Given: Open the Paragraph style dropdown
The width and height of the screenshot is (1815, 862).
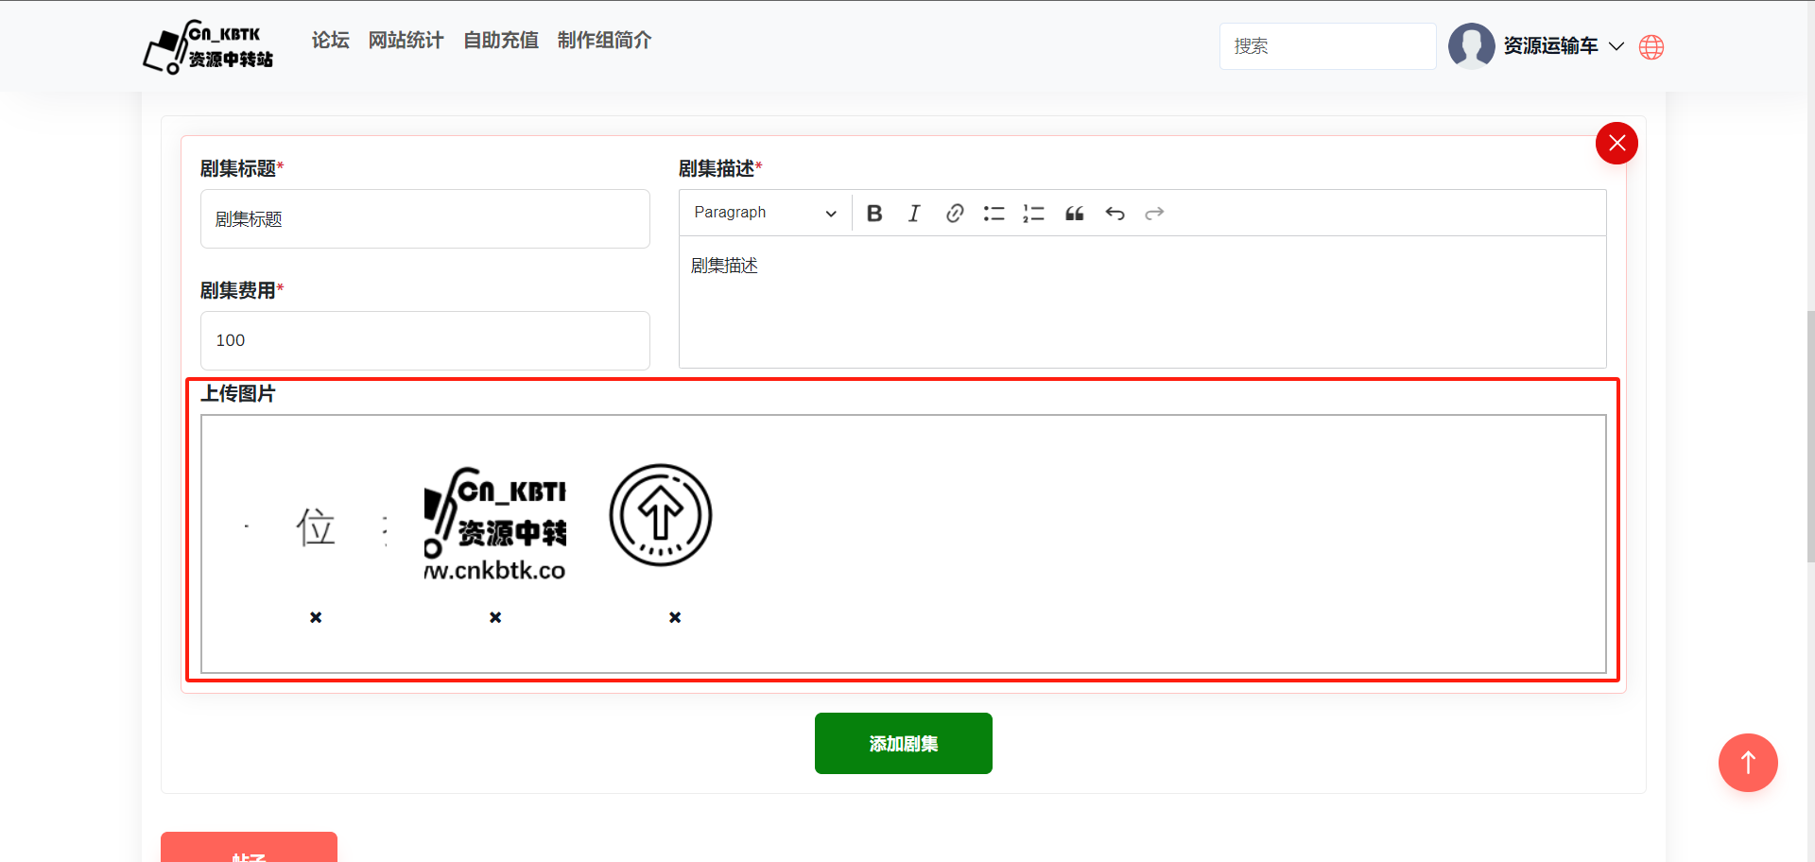Looking at the screenshot, I should click(765, 214).
